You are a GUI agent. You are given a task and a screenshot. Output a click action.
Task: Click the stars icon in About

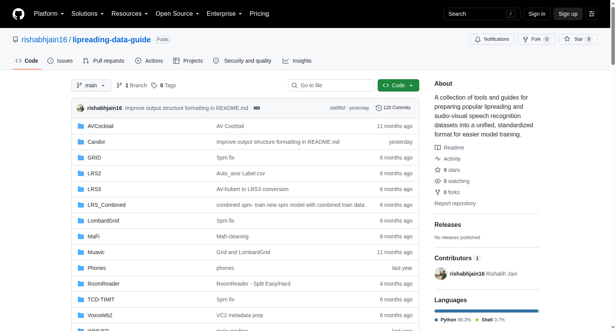coord(438,170)
